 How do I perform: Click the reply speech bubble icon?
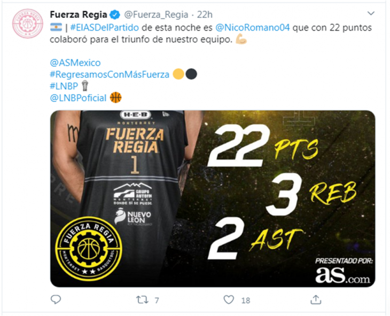56,299
